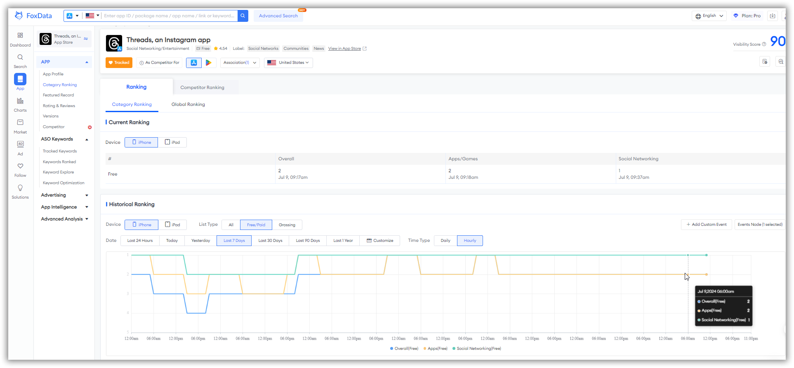Open the English language dropdown

point(709,16)
